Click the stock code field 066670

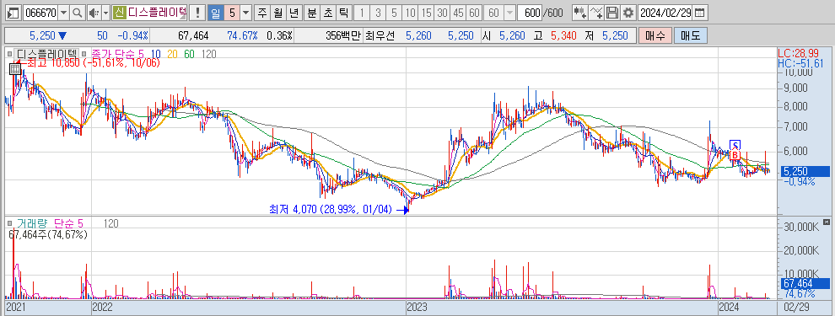click(x=40, y=13)
